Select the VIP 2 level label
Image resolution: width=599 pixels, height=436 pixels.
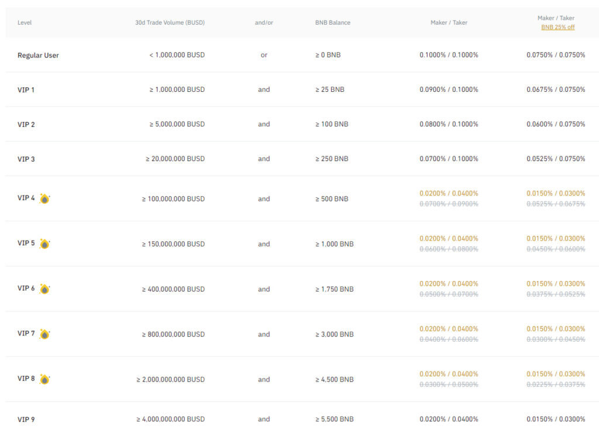click(x=26, y=125)
